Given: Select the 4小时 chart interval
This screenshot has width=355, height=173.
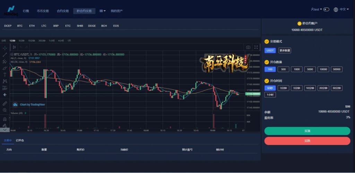Looking at the screenshot, I should click(61, 41).
